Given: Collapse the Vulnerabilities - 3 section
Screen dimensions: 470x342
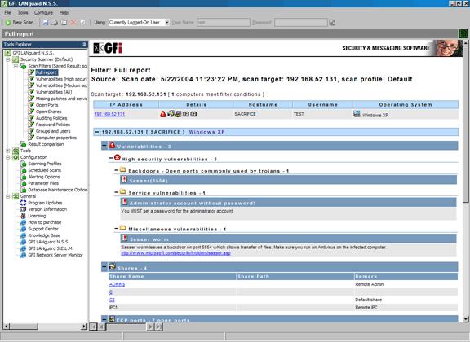Looking at the screenshot, I should coord(104,146).
